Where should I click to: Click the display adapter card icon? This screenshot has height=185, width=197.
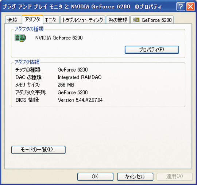click(20, 38)
